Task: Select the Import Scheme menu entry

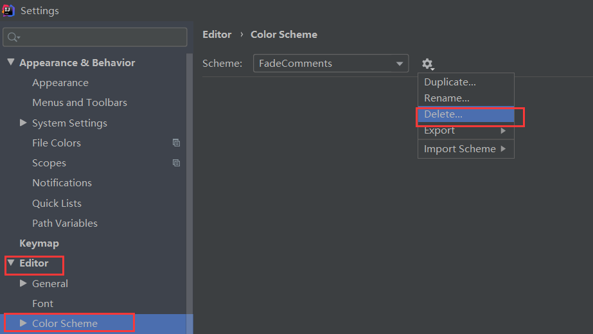Action: click(x=466, y=148)
